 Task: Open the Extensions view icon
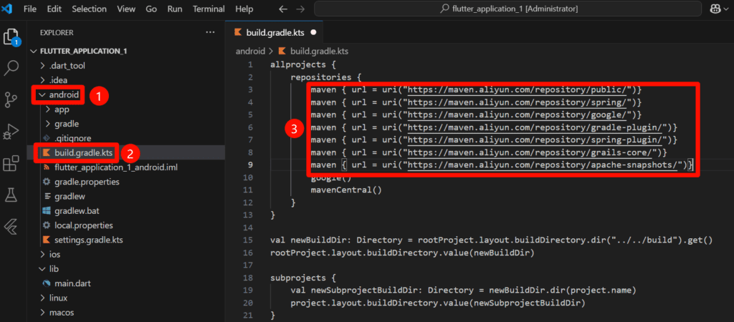coord(11,163)
